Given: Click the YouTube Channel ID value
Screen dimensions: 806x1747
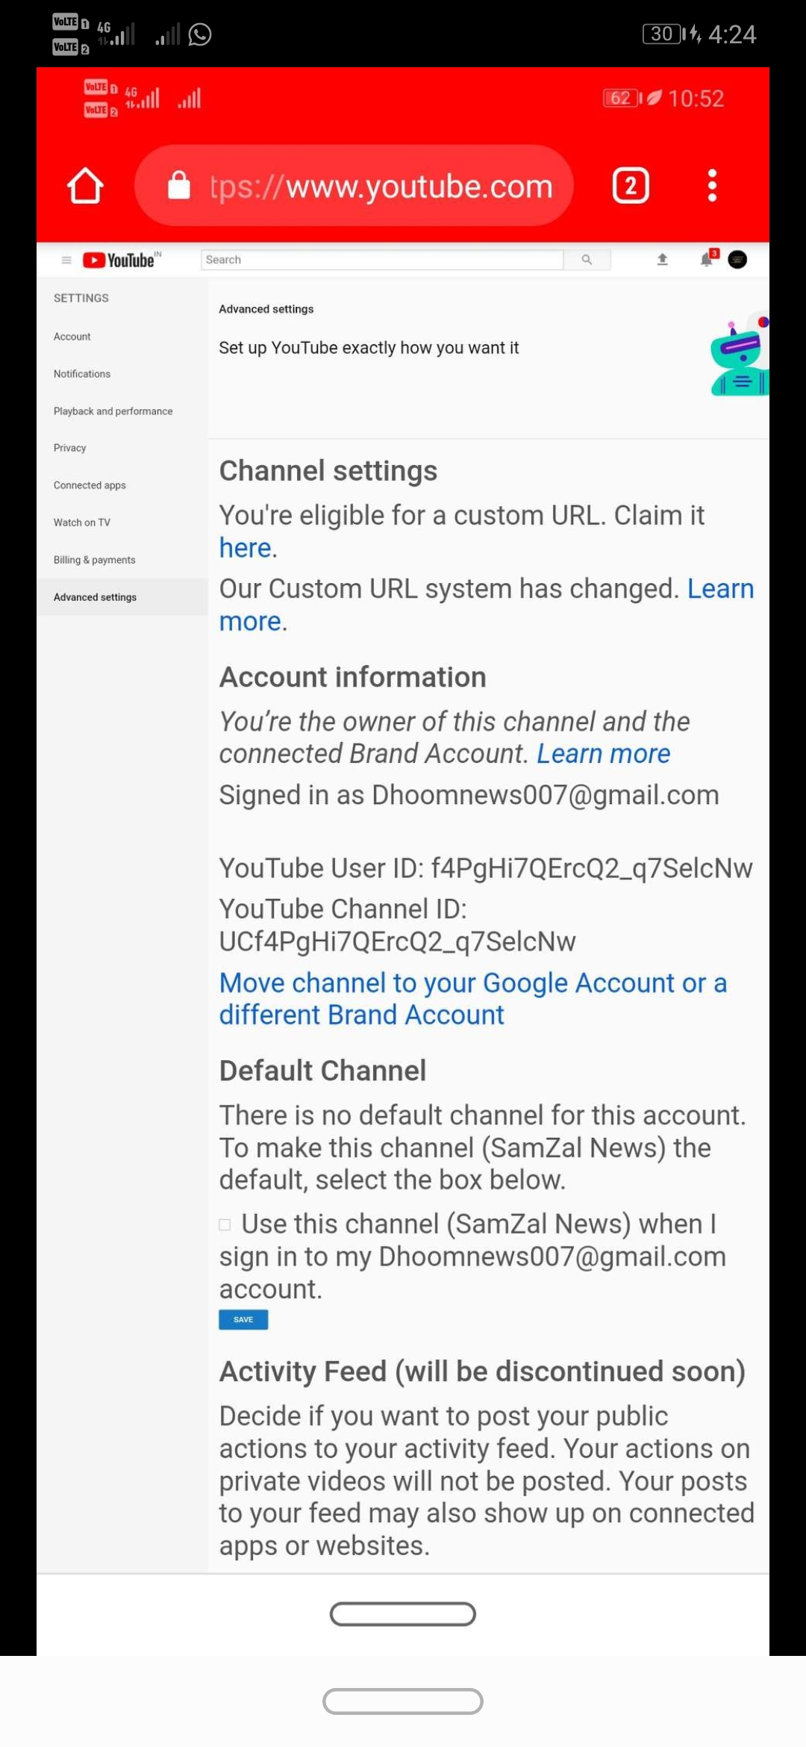Looking at the screenshot, I should point(397,942).
